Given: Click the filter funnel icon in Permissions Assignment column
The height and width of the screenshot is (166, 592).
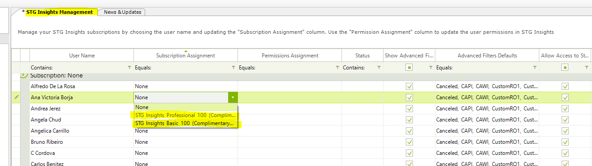Looking at the screenshot, I should [338, 68].
